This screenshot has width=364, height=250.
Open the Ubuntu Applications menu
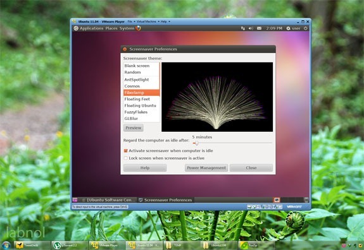pos(91,28)
